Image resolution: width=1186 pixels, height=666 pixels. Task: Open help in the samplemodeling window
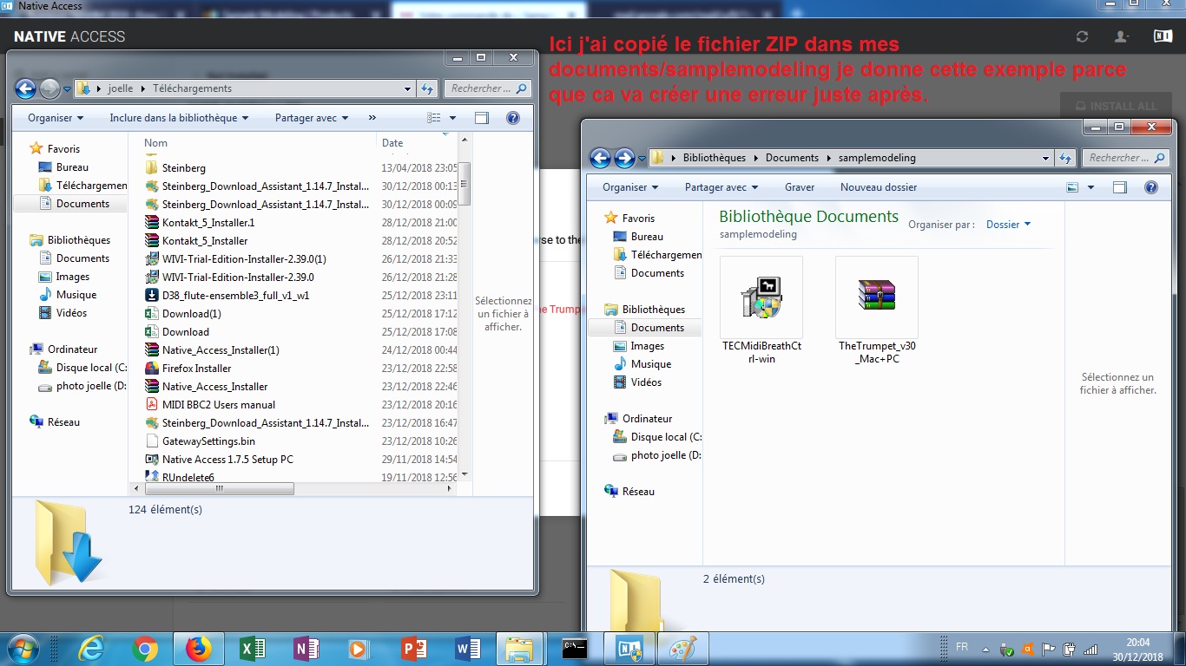click(1151, 187)
